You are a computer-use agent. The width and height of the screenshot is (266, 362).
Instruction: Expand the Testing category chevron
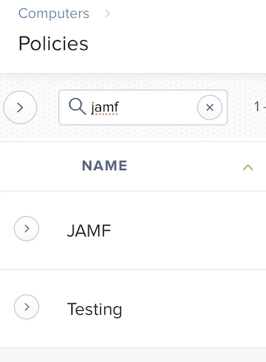tap(27, 307)
